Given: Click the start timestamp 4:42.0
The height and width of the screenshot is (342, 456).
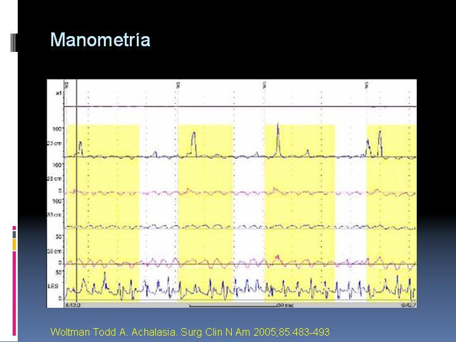Looking at the screenshot, I should (x=73, y=305).
